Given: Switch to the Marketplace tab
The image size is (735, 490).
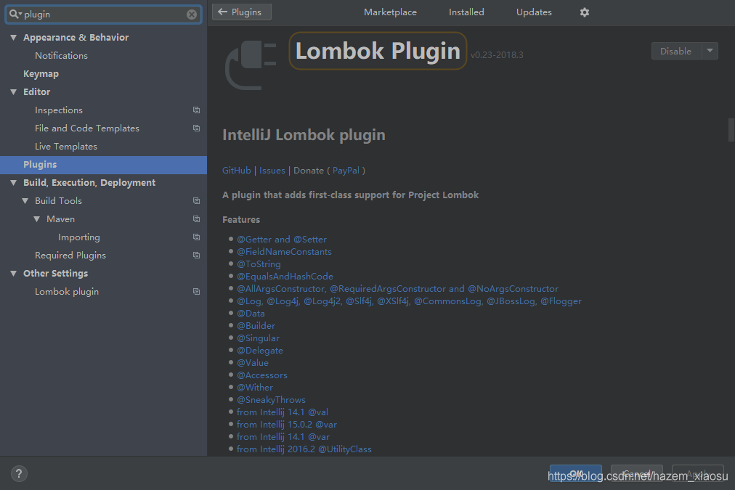Looking at the screenshot, I should coord(390,12).
